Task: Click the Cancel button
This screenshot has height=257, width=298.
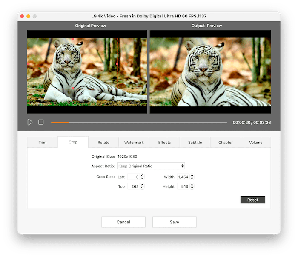Action: pyautogui.click(x=123, y=222)
